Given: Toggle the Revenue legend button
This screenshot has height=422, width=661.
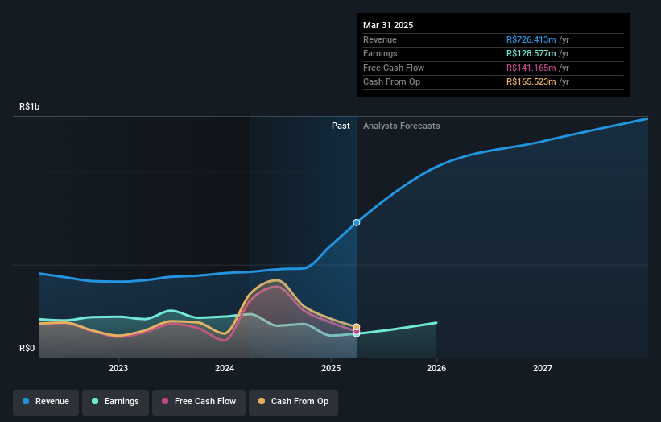Looking at the screenshot, I should [x=46, y=402].
